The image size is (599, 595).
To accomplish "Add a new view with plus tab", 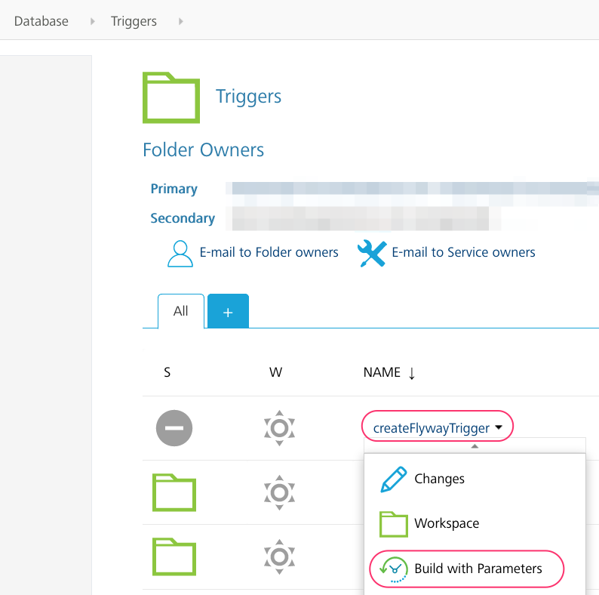I will coord(228,312).
